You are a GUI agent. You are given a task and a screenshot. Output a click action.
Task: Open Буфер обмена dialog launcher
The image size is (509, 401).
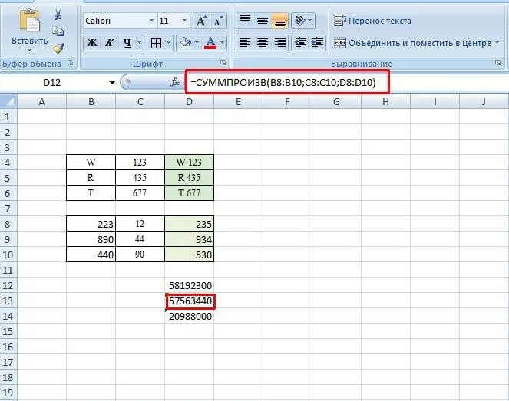tap(71, 63)
